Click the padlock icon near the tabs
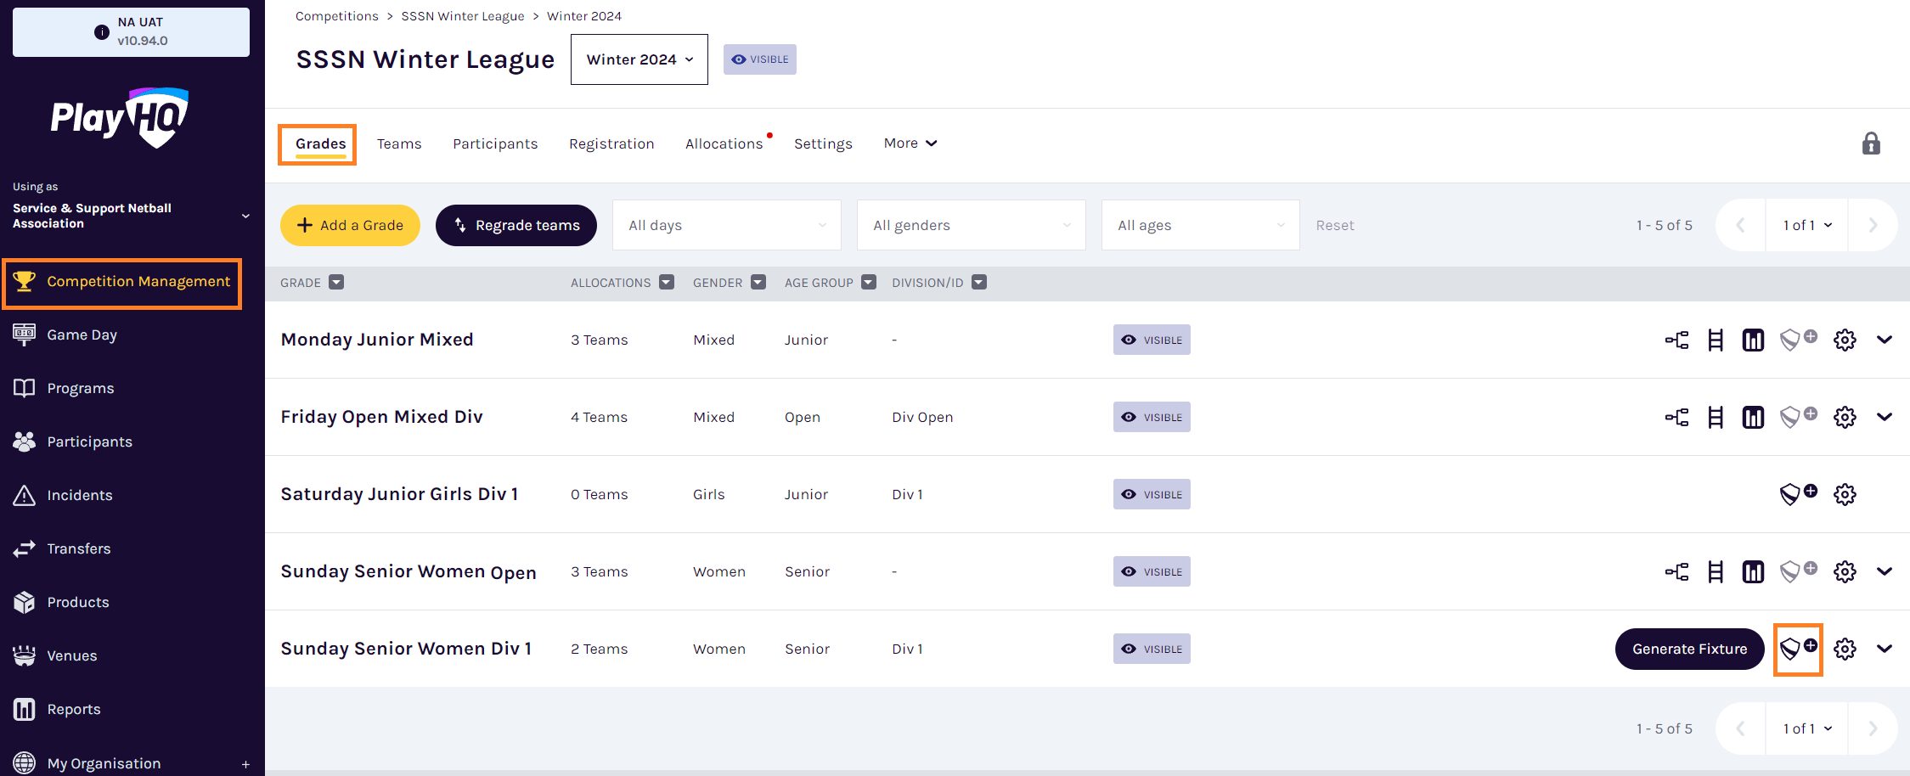This screenshot has width=1910, height=776. [1871, 143]
